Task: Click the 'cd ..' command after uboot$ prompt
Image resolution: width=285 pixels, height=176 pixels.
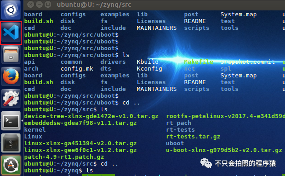Action: pyautogui.click(x=131, y=103)
